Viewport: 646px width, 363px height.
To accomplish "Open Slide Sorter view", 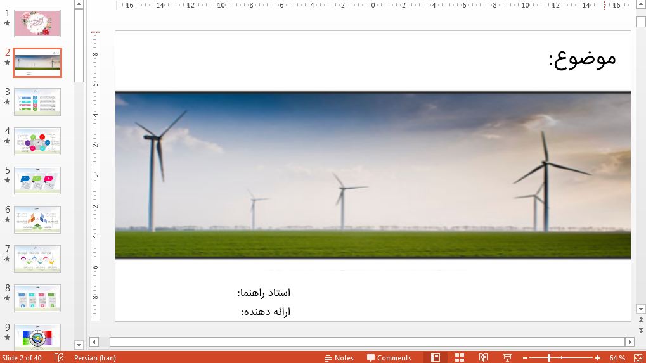I will 460,358.
